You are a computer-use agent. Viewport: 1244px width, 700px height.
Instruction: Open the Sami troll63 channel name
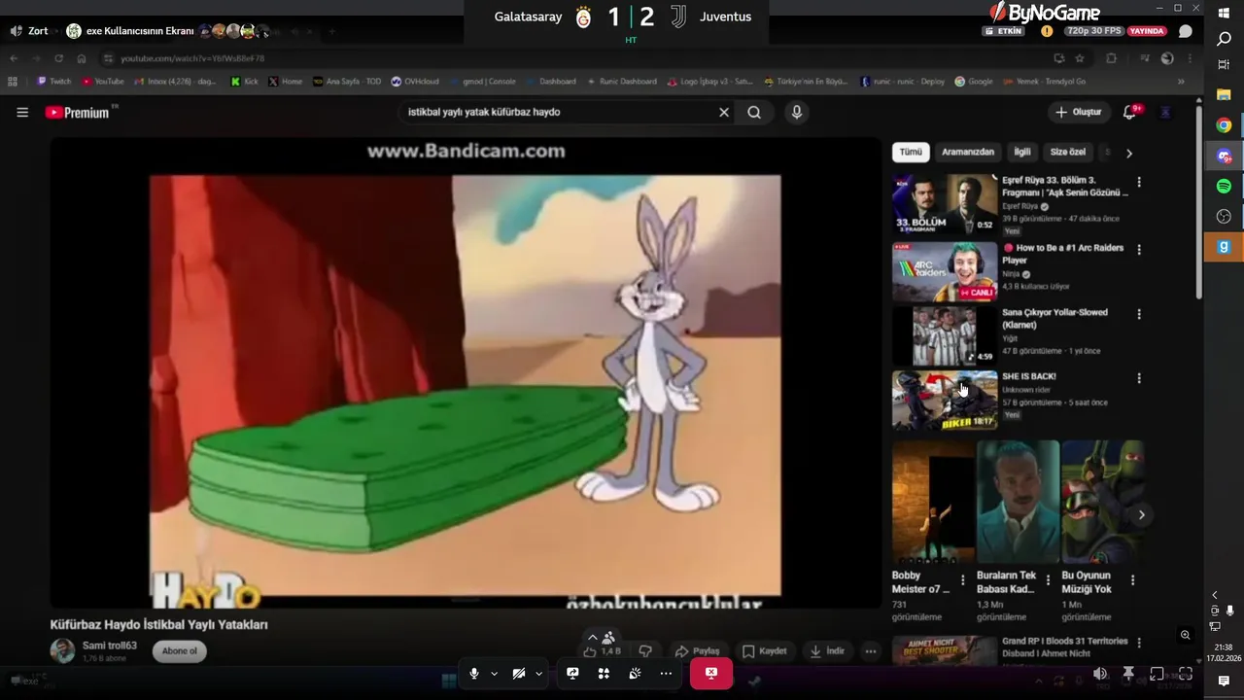click(x=110, y=646)
